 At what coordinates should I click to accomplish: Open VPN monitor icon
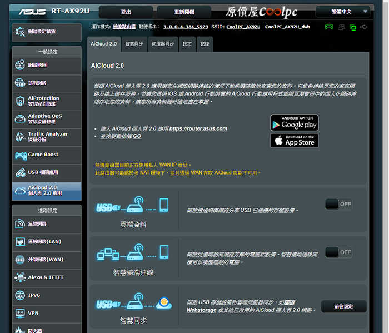tap(20, 313)
